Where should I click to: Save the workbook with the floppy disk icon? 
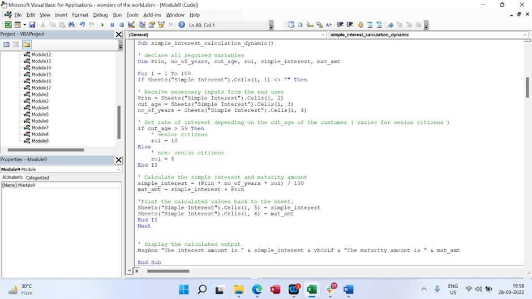tap(32, 25)
